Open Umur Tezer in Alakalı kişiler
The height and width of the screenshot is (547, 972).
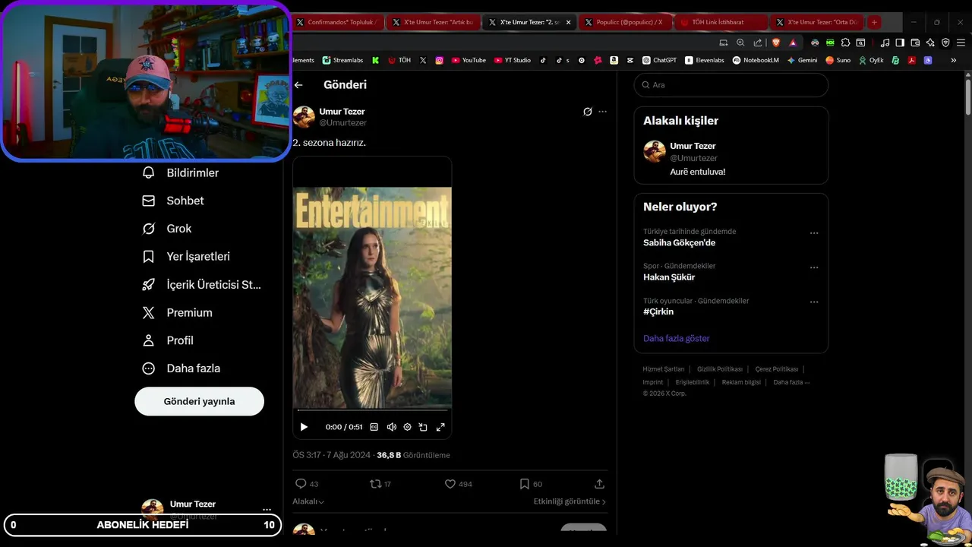(x=693, y=146)
